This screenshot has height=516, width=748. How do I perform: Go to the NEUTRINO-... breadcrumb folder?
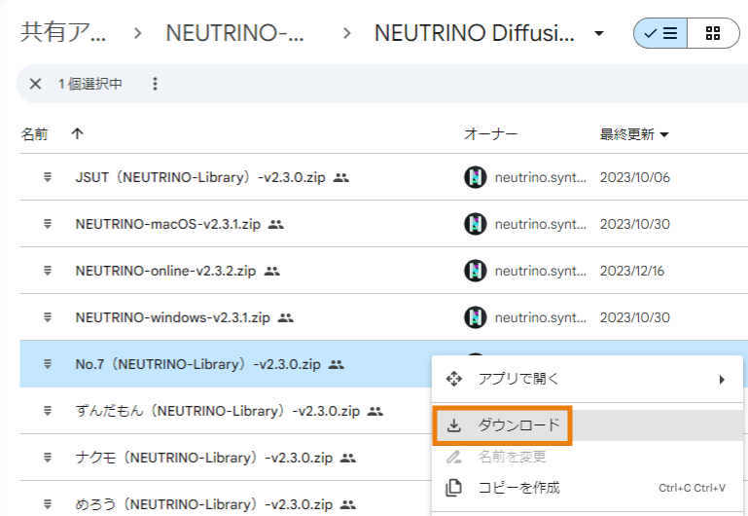234,33
